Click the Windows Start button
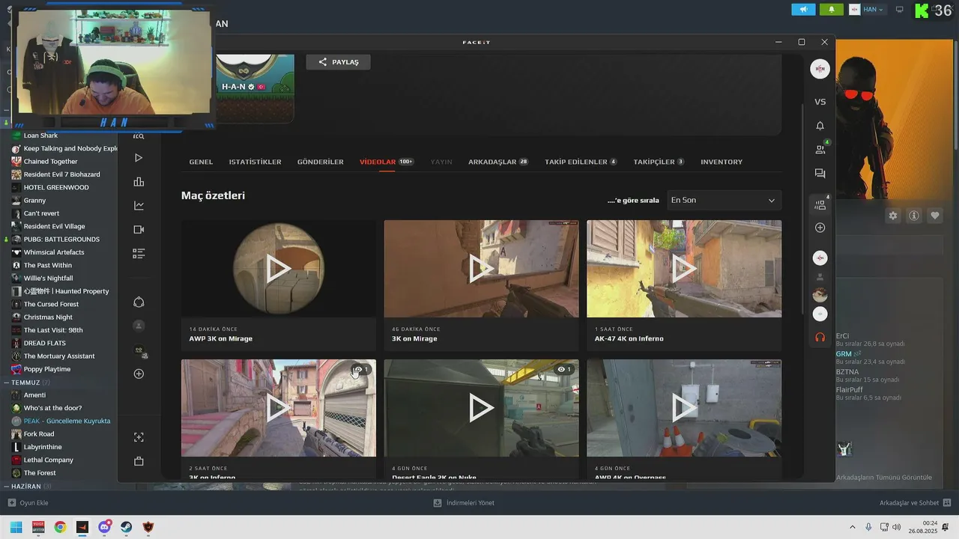The height and width of the screenshot is (539, 959). pyautogui.click(x=16, y=527)
